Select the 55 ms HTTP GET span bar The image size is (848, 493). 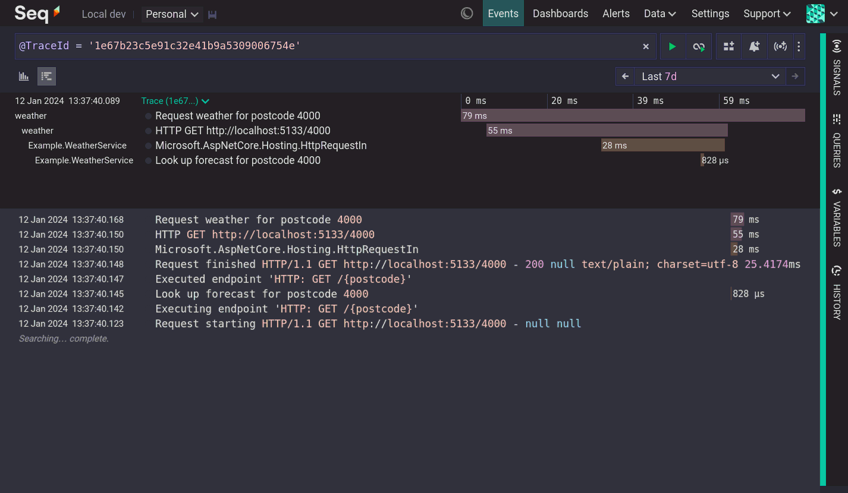click(x=607, y=131)
